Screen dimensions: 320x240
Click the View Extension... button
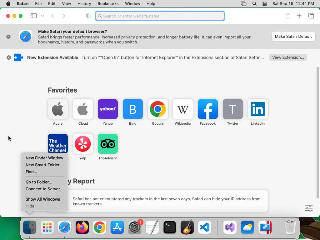[288, 57]
